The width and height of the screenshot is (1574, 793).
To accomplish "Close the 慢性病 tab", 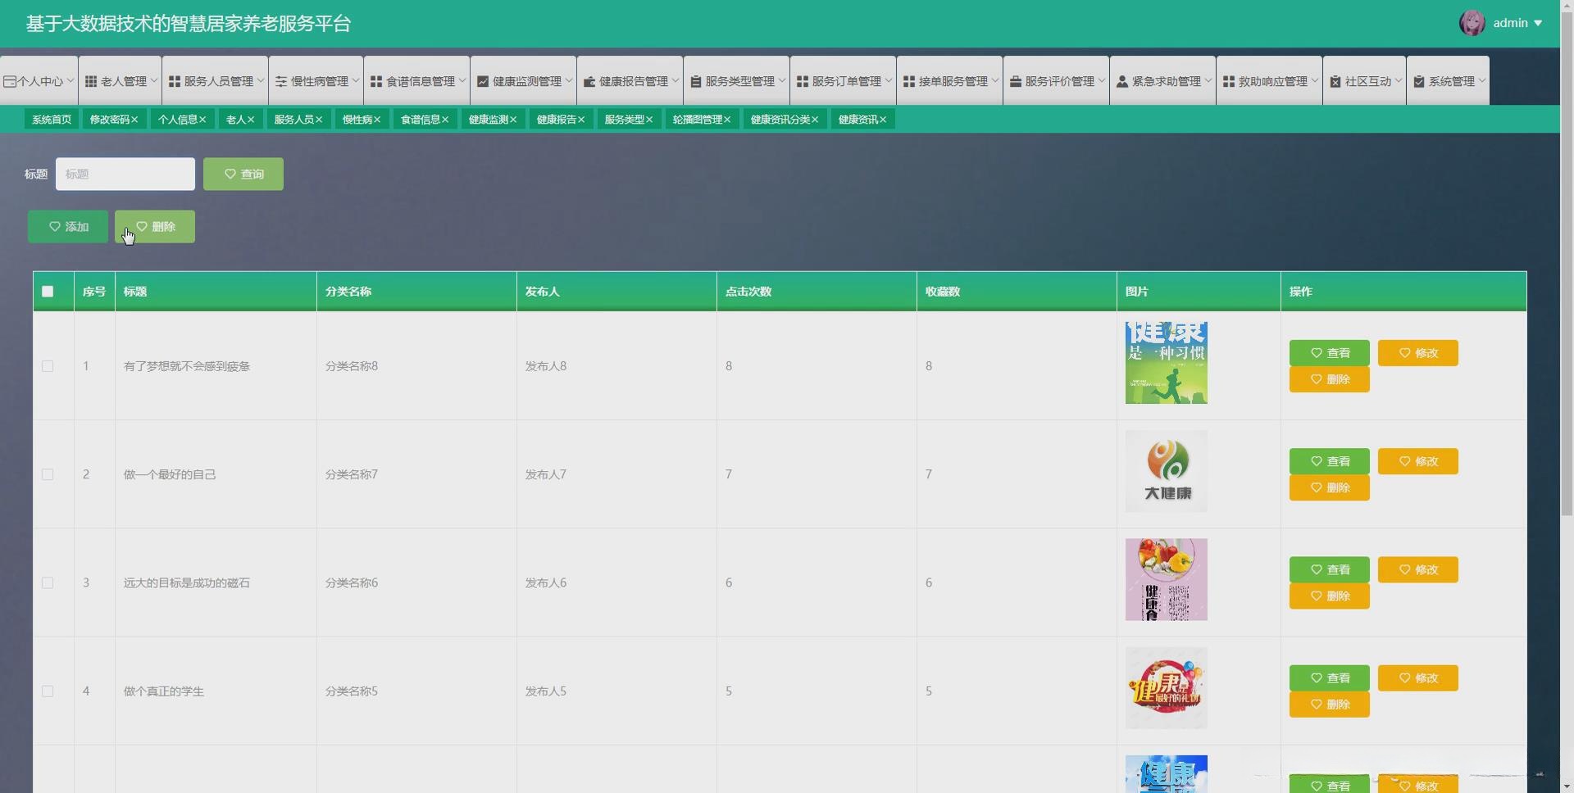I will click(x=377, y=120).
